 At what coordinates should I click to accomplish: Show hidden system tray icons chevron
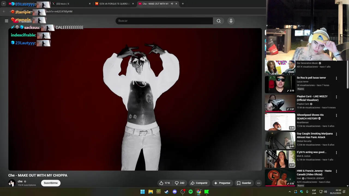290,192
